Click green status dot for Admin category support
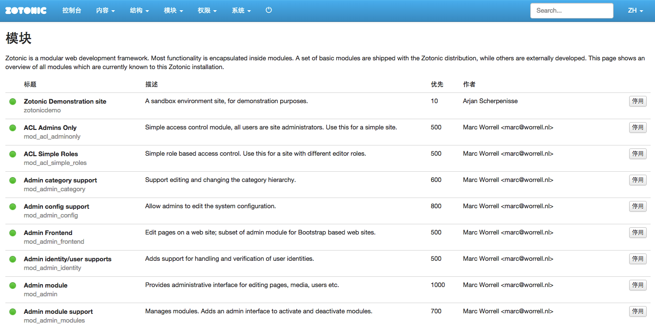The height and width of the screenshot is (325, 655). 13,181
